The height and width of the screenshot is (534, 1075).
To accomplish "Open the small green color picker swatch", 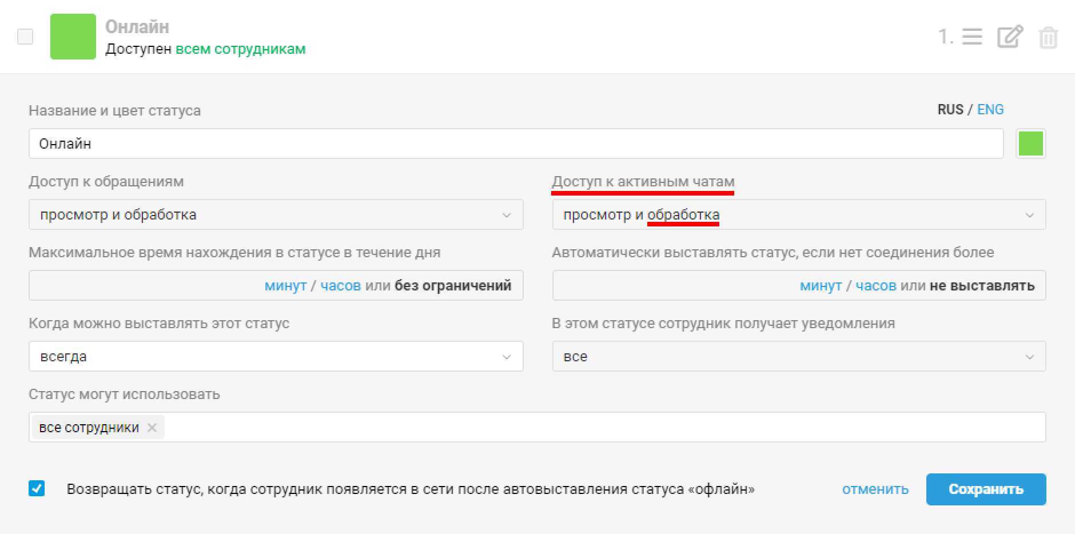I will (x=1031, y=144).
